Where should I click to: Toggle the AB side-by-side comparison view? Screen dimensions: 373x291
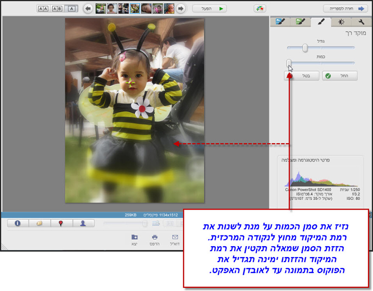[57, 8]
